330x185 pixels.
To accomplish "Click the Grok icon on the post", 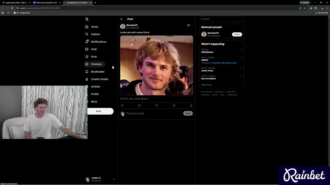I will (188, 25).
